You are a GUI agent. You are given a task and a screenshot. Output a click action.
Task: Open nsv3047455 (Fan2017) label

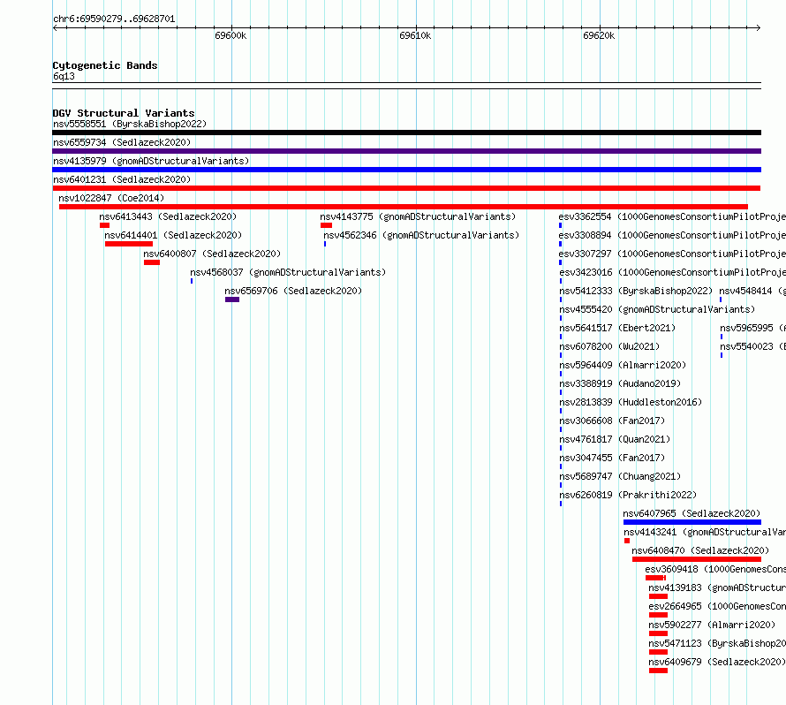(612, 458)
